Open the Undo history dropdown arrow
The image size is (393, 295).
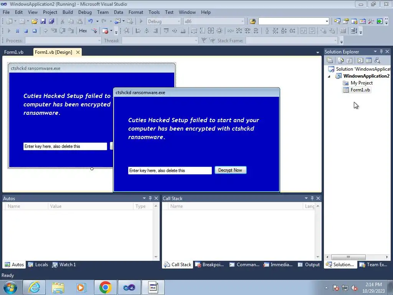click(97, 22)
